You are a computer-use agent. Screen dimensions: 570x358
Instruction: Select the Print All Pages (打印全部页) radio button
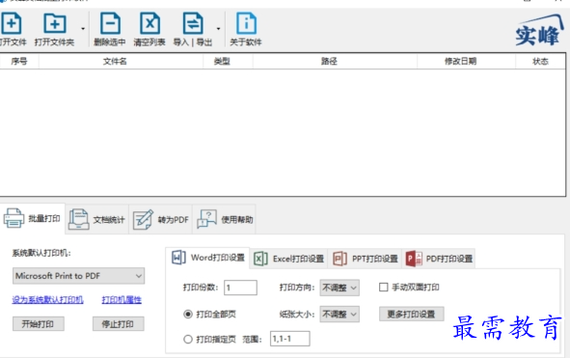click(187, 314)
